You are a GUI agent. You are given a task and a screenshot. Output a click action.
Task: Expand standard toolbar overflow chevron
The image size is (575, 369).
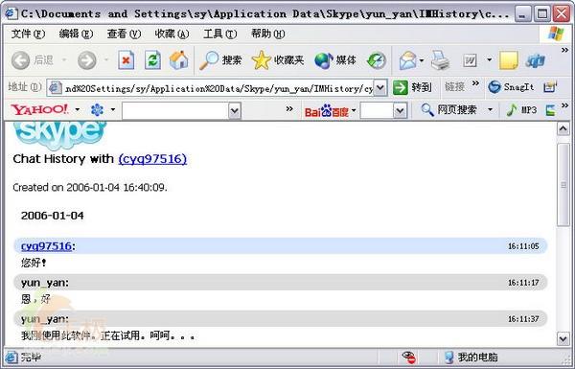coord(564,50)
